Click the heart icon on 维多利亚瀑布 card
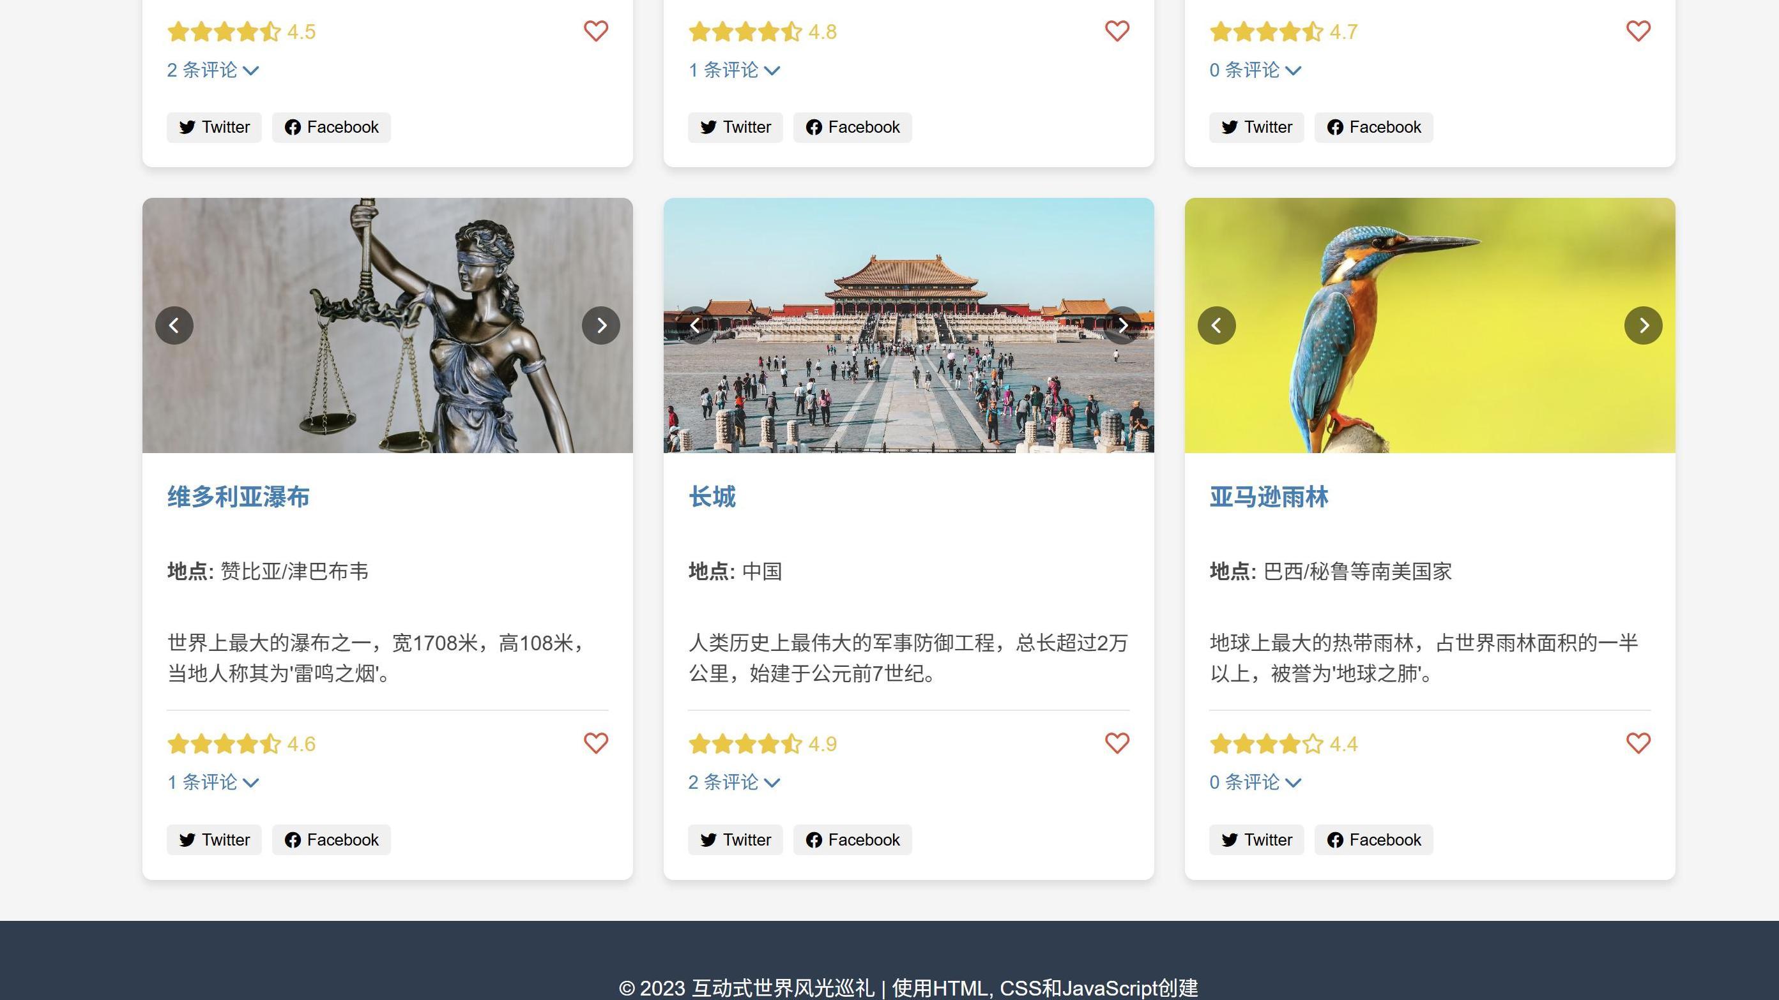Viewport: 1779px width, 1000px height. point(595,743)
